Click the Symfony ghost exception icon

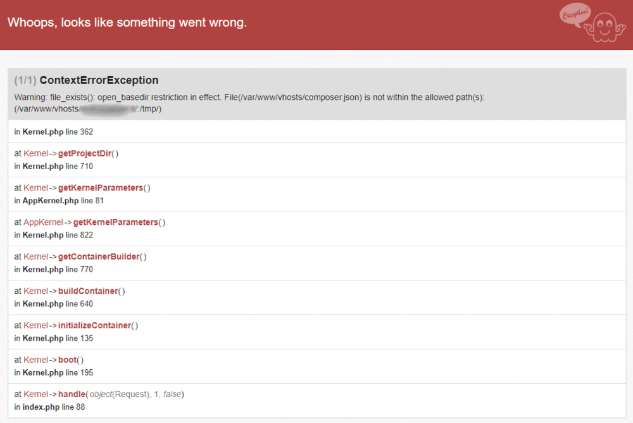coord(605,27)
